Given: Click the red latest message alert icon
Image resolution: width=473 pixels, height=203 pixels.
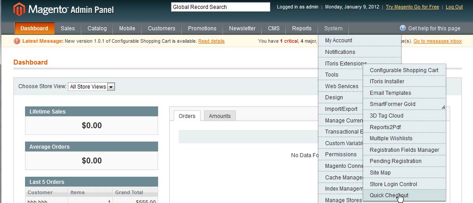Looking at the screenshot, I should tap(17, 41).
